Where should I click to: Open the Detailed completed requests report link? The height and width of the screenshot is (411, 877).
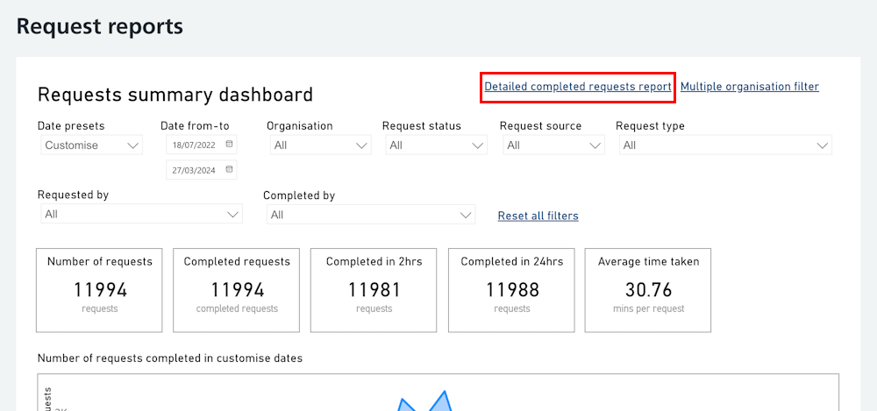click(x=578, y=87)
